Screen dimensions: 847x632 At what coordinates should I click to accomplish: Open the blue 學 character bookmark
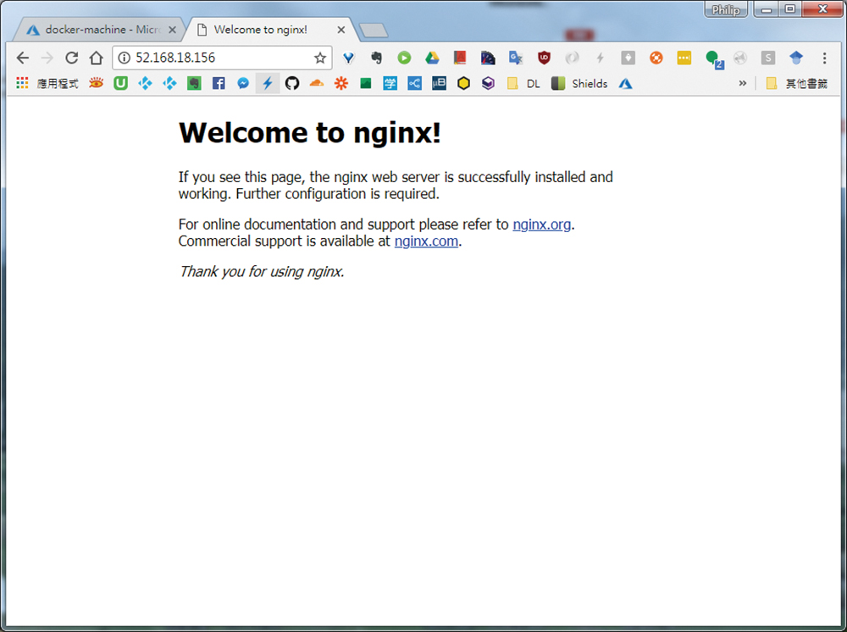coord(390,83)
